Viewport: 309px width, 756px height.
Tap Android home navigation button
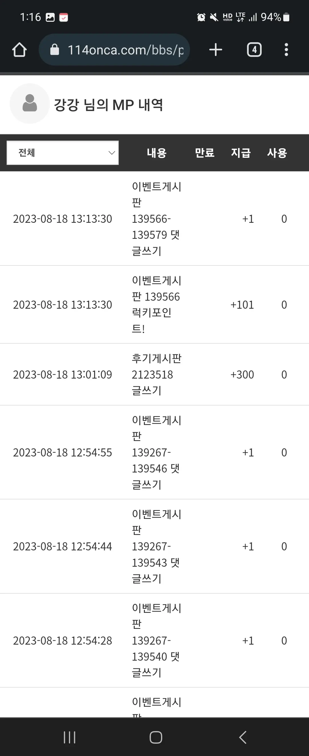[156, 737]
